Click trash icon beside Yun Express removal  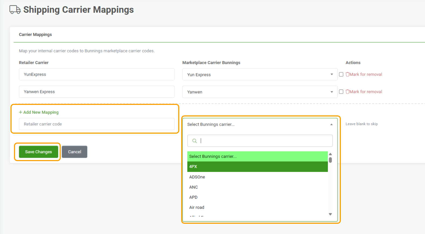point(347,75)
